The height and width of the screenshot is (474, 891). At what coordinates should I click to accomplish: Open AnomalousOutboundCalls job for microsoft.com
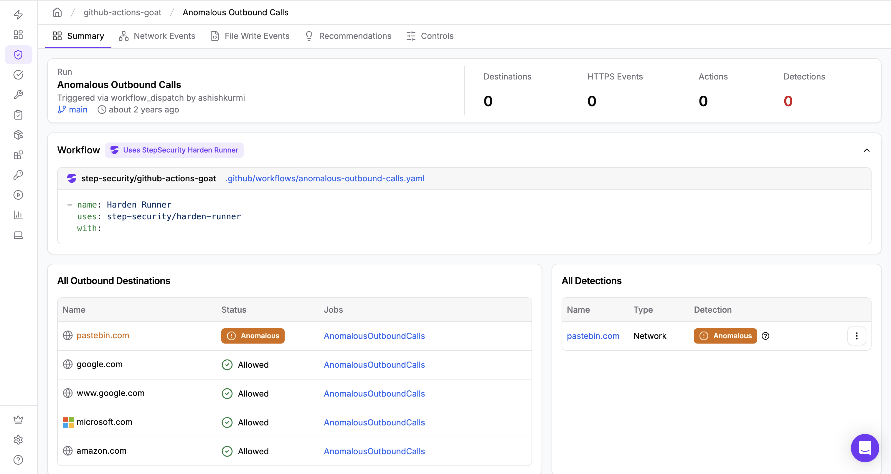pyautogui.click(x=374, y=422)
